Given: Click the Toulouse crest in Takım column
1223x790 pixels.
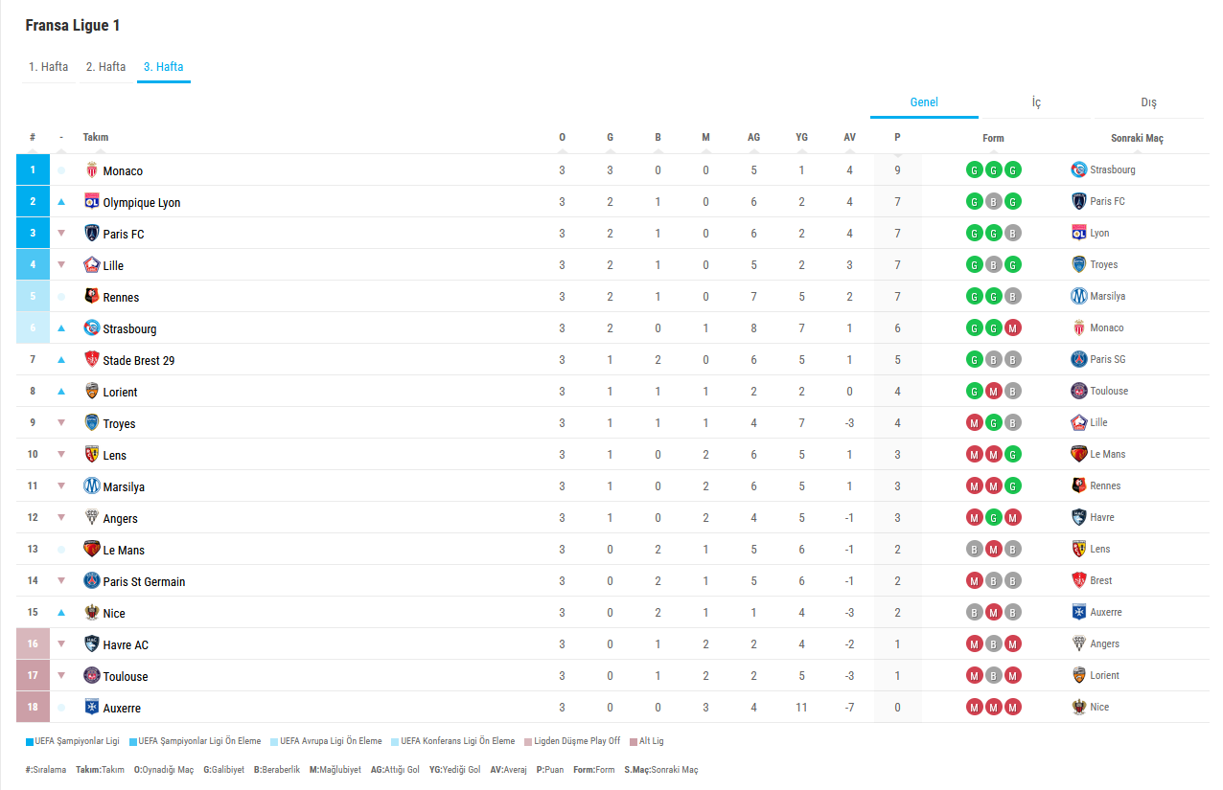Looking at the screenshot, I should (92, 676).
